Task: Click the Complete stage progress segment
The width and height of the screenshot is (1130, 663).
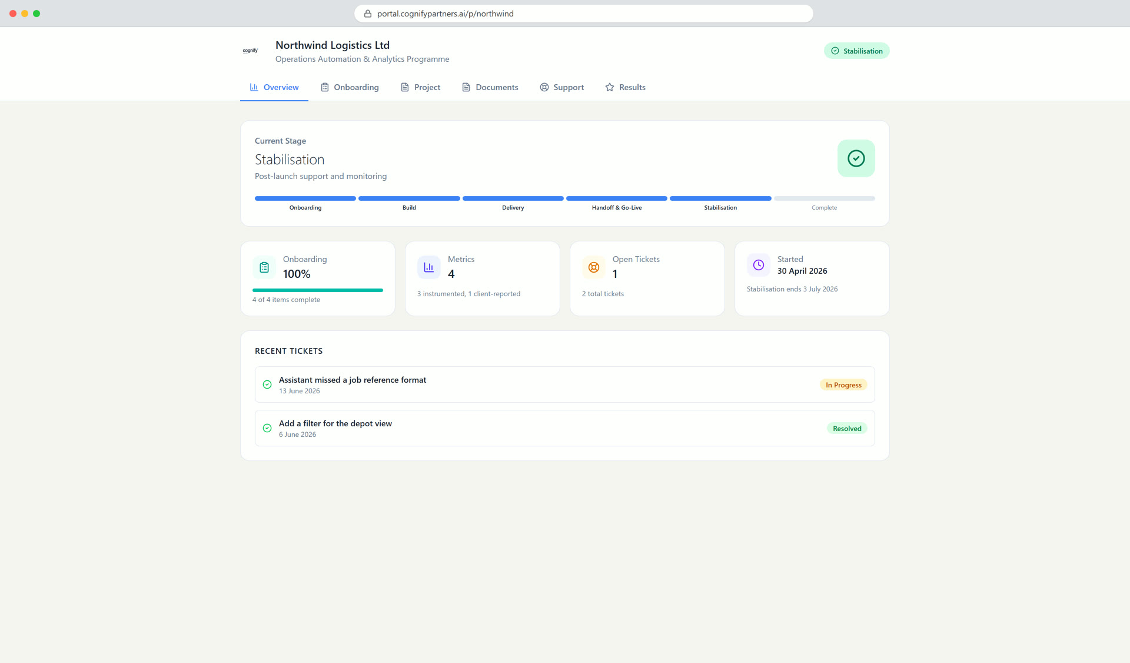Action: tap(825, 198)
